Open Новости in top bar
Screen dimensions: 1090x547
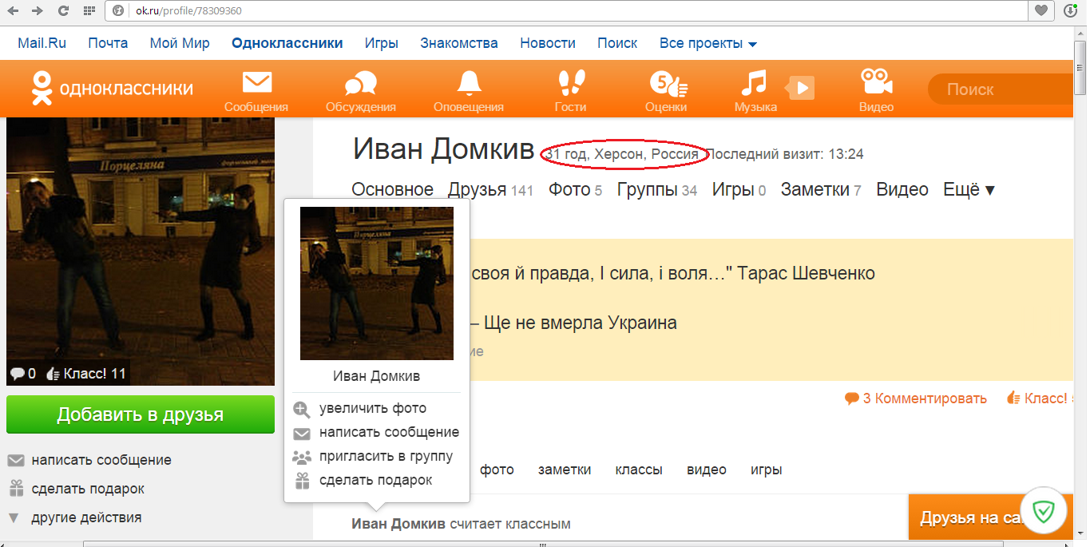548,43
